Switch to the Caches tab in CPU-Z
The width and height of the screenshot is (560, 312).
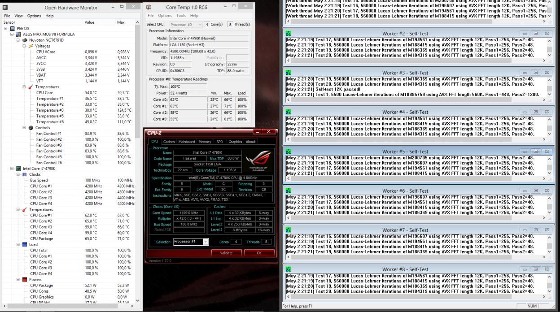tap(169, 142)
